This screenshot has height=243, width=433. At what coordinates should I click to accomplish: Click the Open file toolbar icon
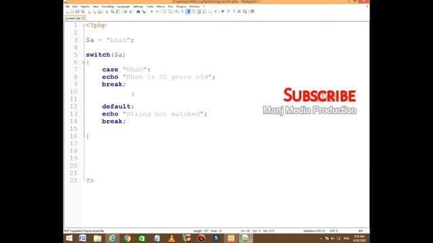pos(72,11)
